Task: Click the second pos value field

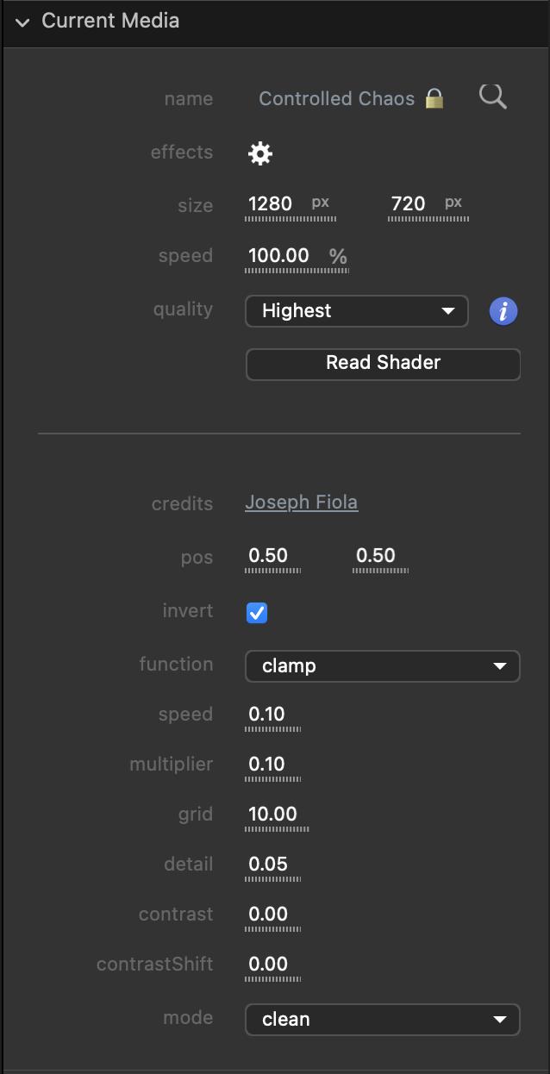Action: 376,556
